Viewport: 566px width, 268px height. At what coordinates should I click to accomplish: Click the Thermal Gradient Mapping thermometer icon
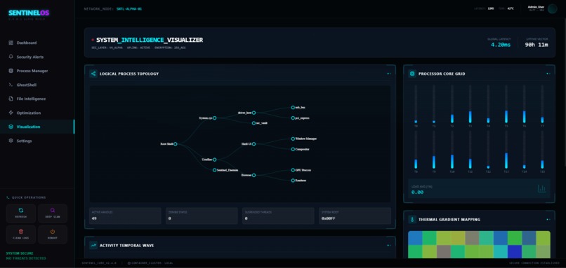point(412,220)
